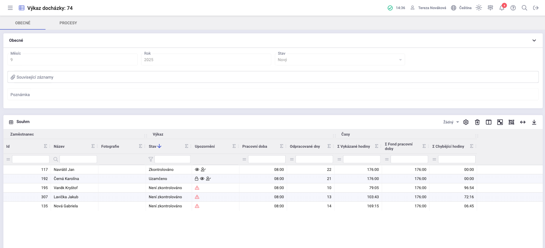
Task: Change language via Čeština
Action: [461, 8]
